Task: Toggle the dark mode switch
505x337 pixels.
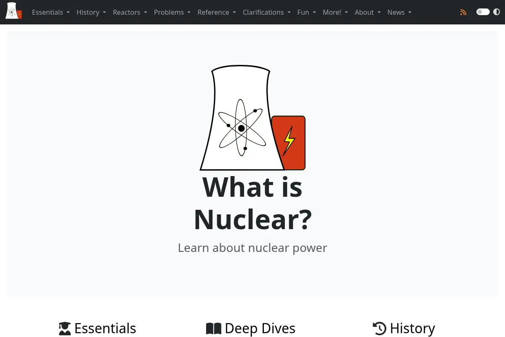Action: click(x=483, y=12)
